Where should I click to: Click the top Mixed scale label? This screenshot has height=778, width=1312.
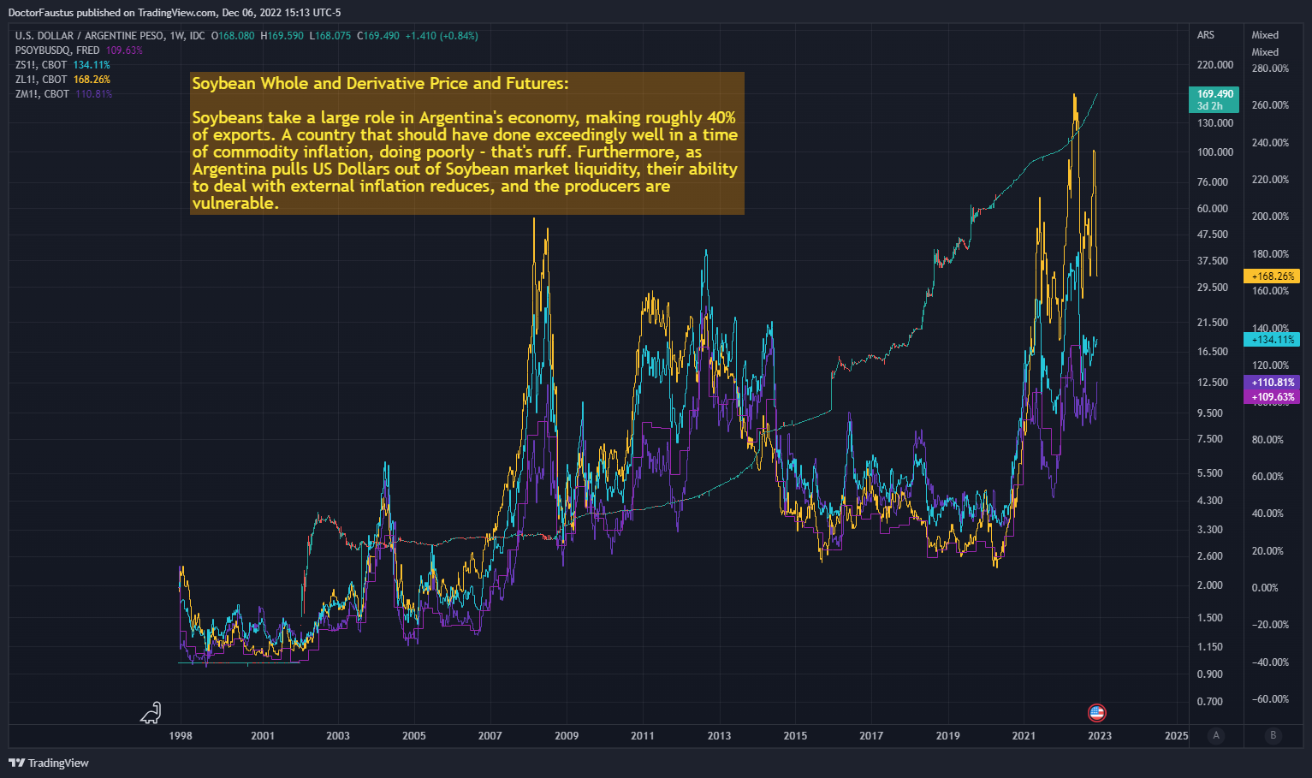[1265, 35]
